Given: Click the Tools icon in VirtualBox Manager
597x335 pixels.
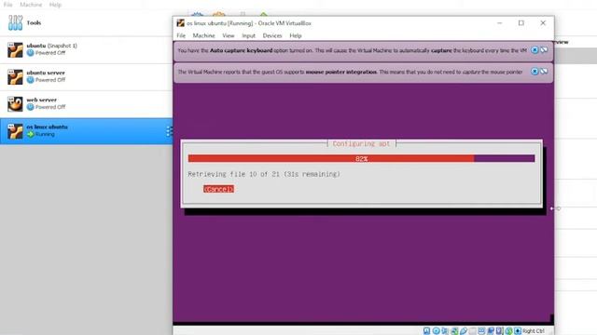Looking at the screenshot, I should [15, 22].
